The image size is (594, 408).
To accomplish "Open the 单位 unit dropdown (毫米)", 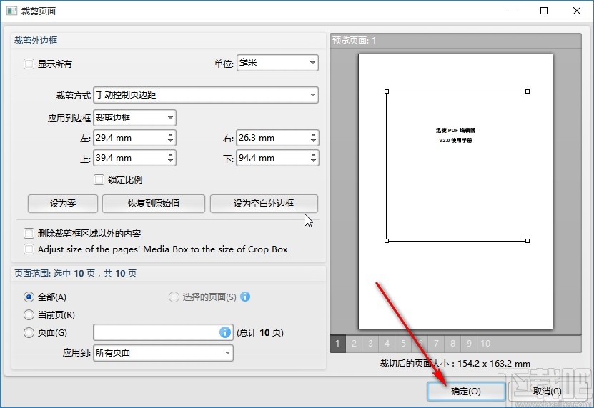I will click(x=277, y=63).
